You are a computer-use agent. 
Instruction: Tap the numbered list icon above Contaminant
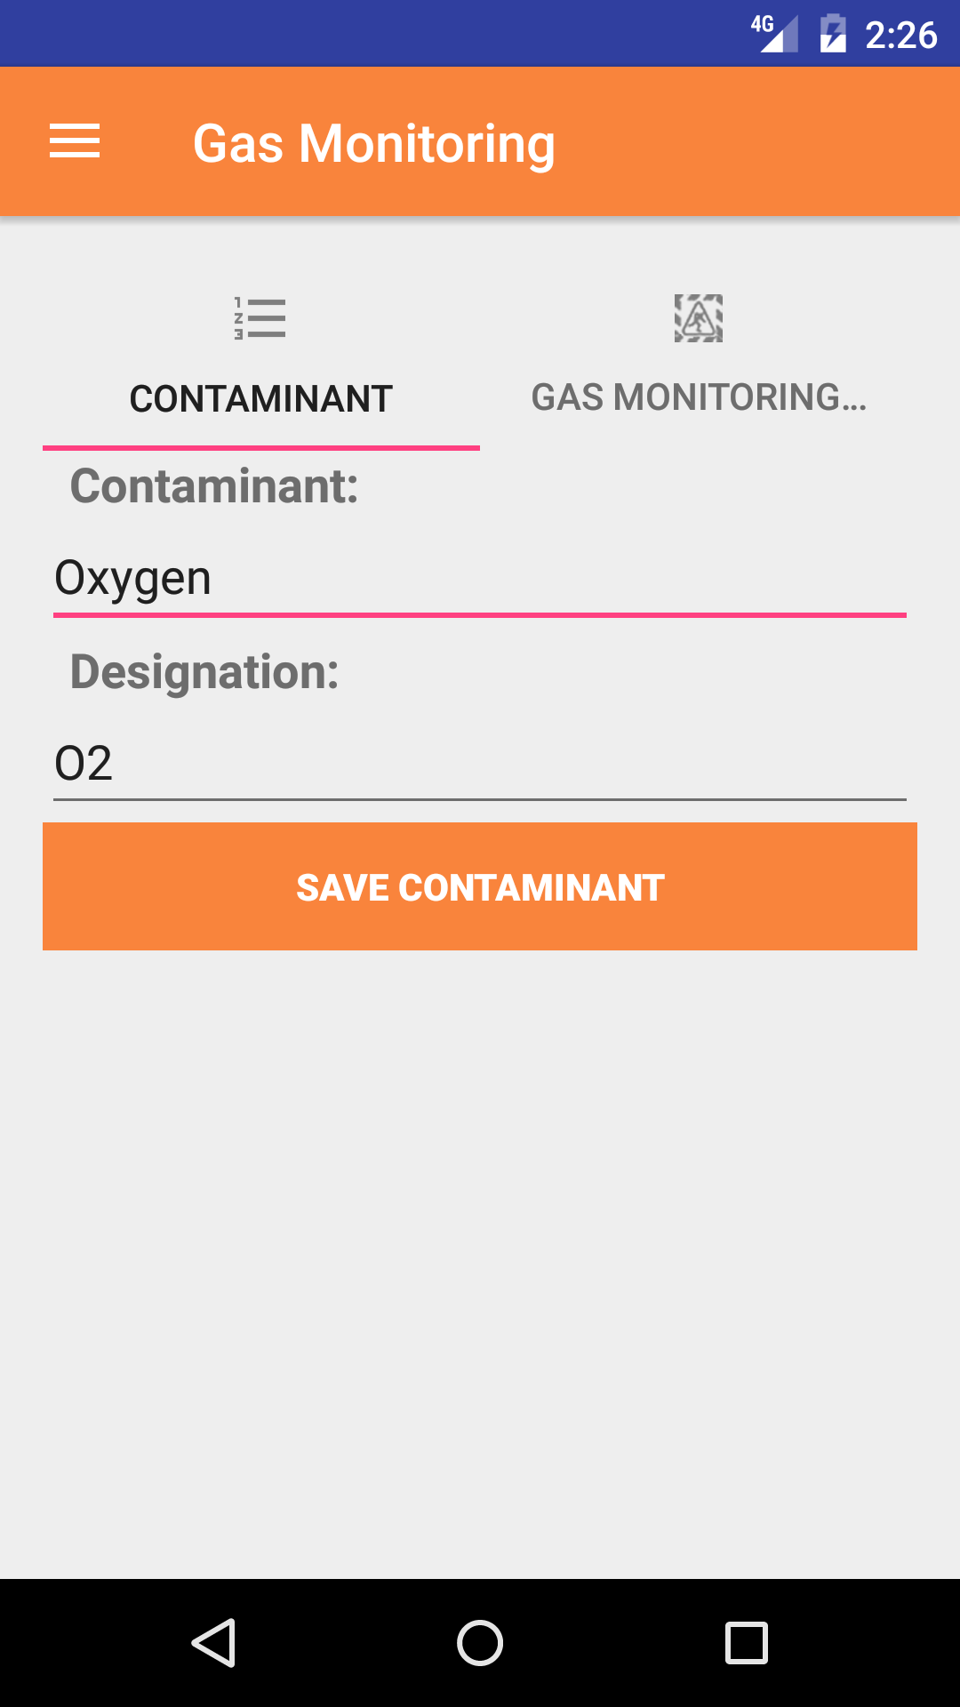[x=260, y=318]
